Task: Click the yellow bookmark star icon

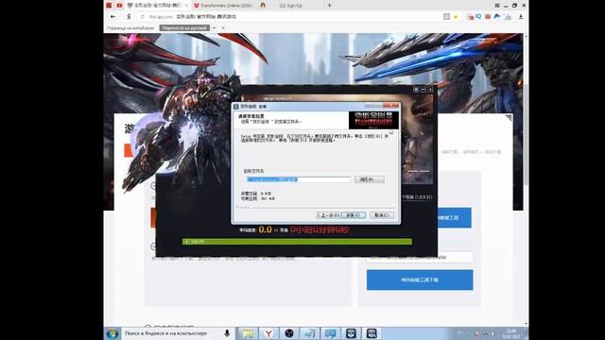Action: pyautogui.click(x=456, y=17)
